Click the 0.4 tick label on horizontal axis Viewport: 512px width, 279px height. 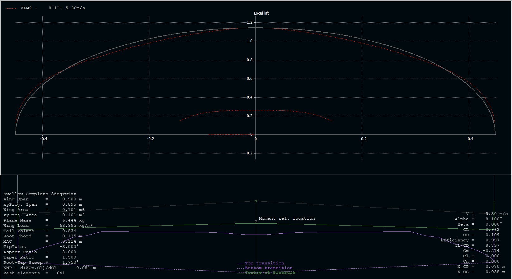point(470,139)
